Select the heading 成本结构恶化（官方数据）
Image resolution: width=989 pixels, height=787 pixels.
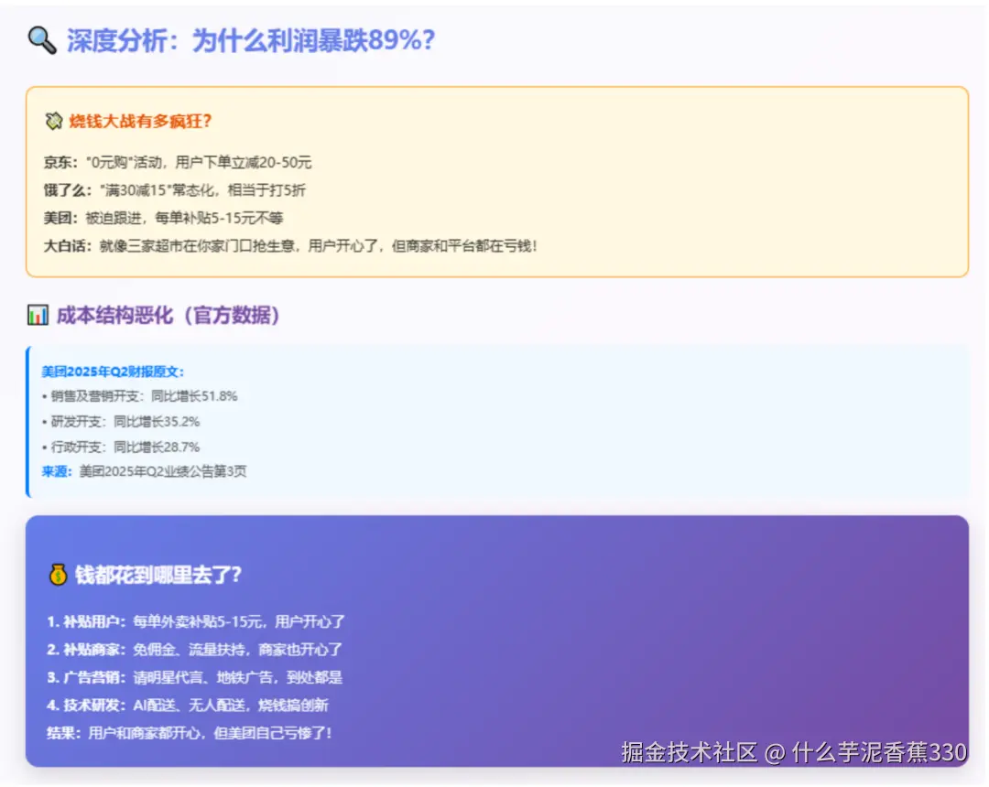click(x=168, y=315)
